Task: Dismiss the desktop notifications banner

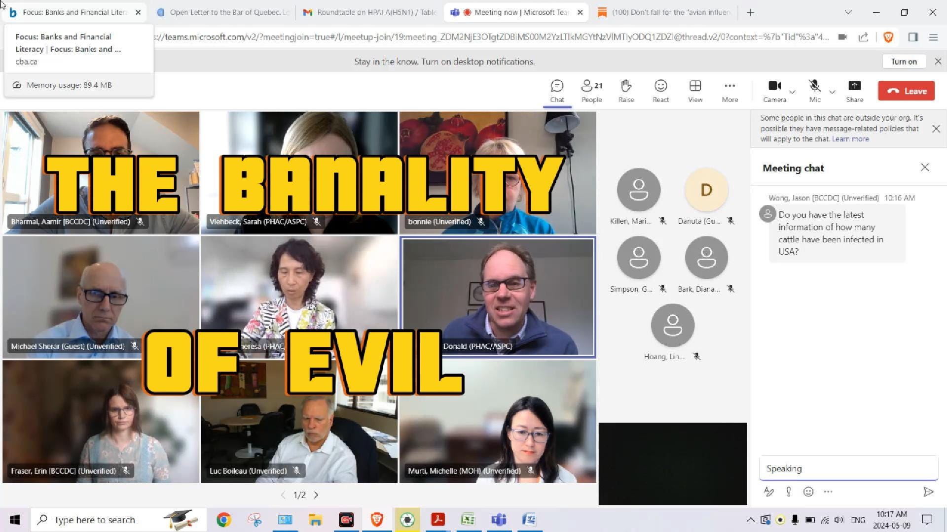Action: pyautogui.click(x=938, y=62)
